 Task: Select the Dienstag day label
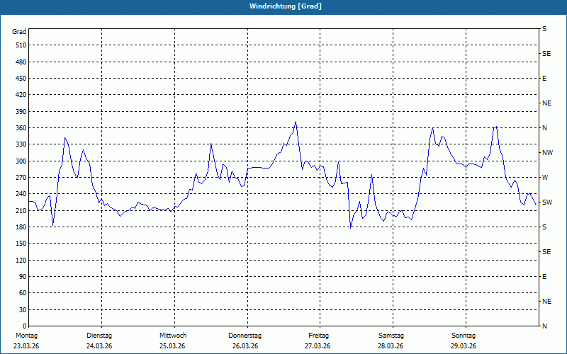(99, 336)
